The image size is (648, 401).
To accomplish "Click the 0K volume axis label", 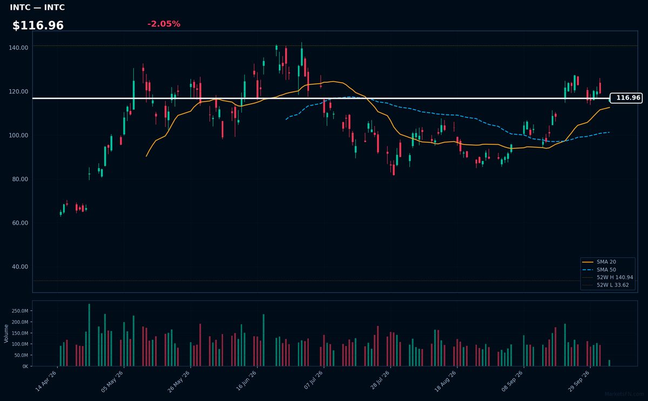I will pyautogui.click(x=25, y=366).
